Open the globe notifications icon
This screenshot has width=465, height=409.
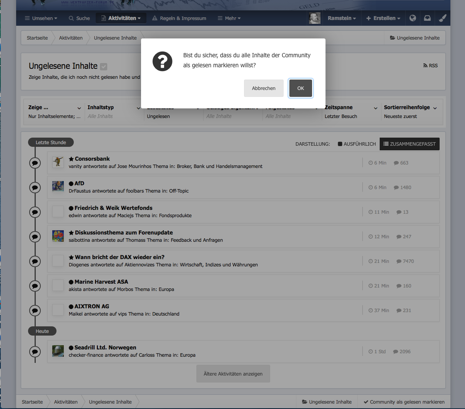tap(413, 18)
